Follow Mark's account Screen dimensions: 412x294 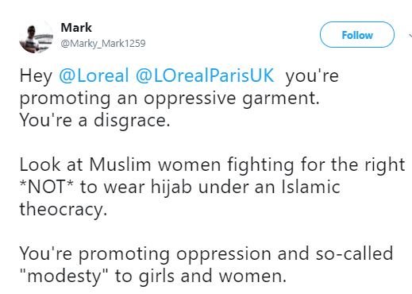357,35
